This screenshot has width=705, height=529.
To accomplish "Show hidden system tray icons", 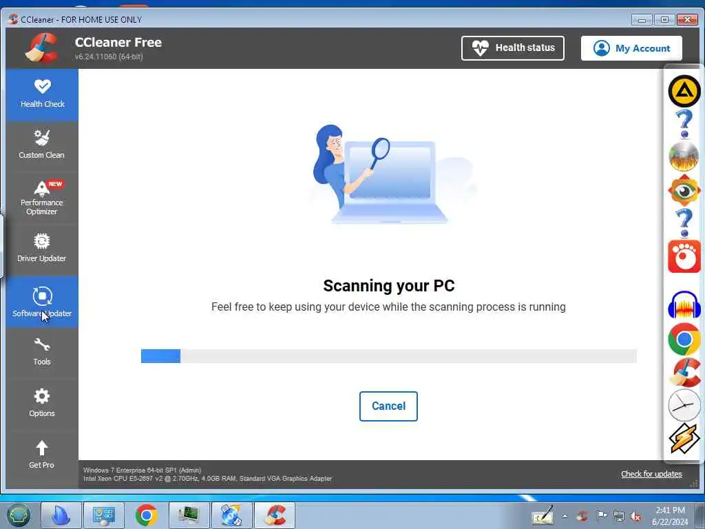I will (565, 516).
